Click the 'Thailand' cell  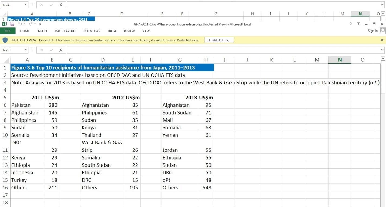coord(103,135)
